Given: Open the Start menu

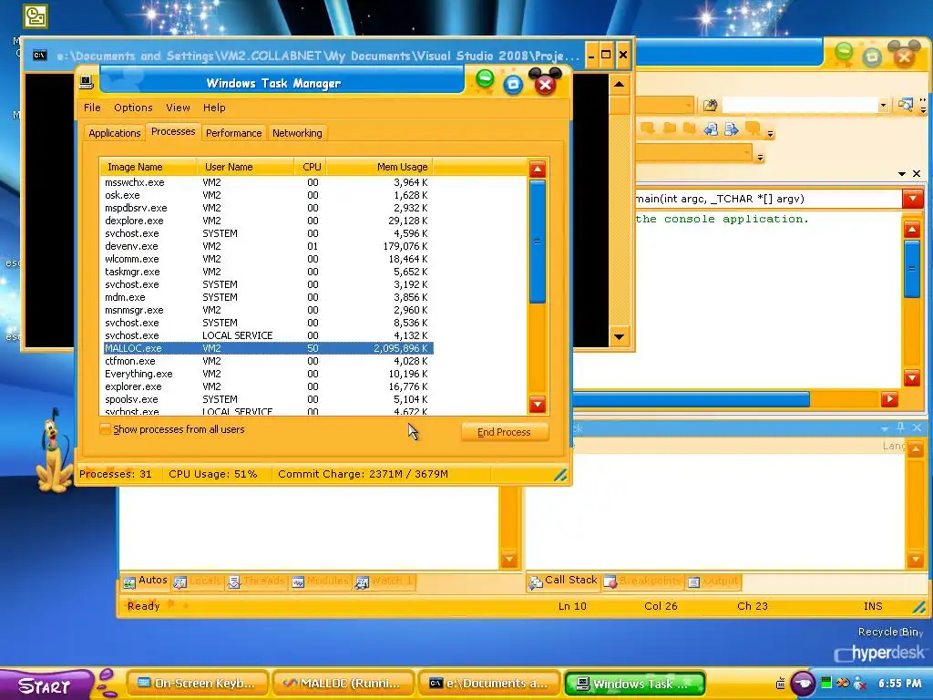Looking at the screenshot, I should (46, 685).
